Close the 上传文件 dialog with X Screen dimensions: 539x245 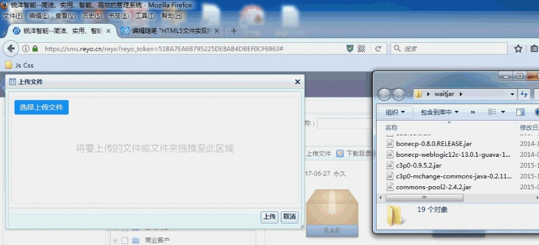pyautogui.click(x=297, y=81)
